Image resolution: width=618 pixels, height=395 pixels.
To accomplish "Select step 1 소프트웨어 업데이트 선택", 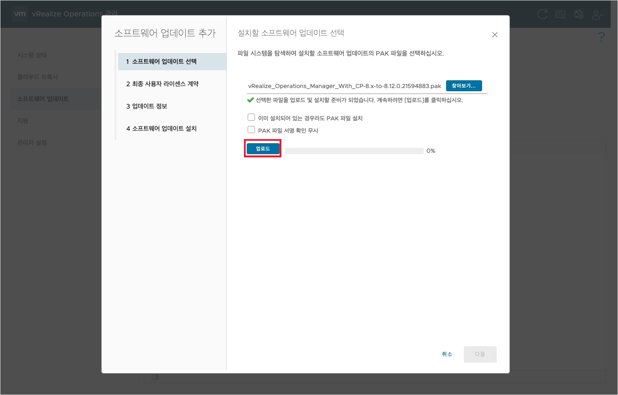I will (x=172, y=62).
